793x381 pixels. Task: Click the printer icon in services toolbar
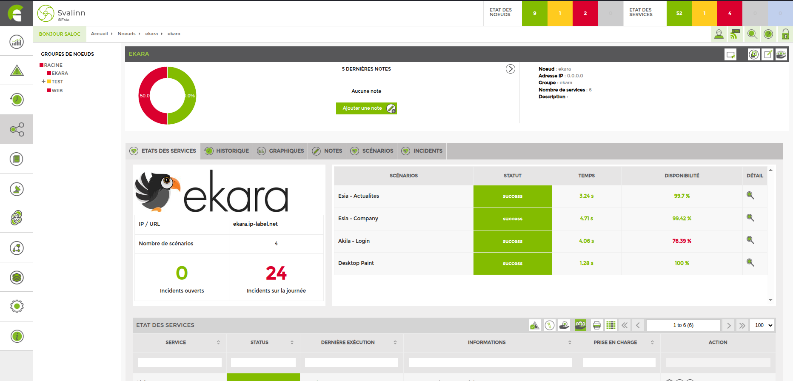tap(597, 325)
